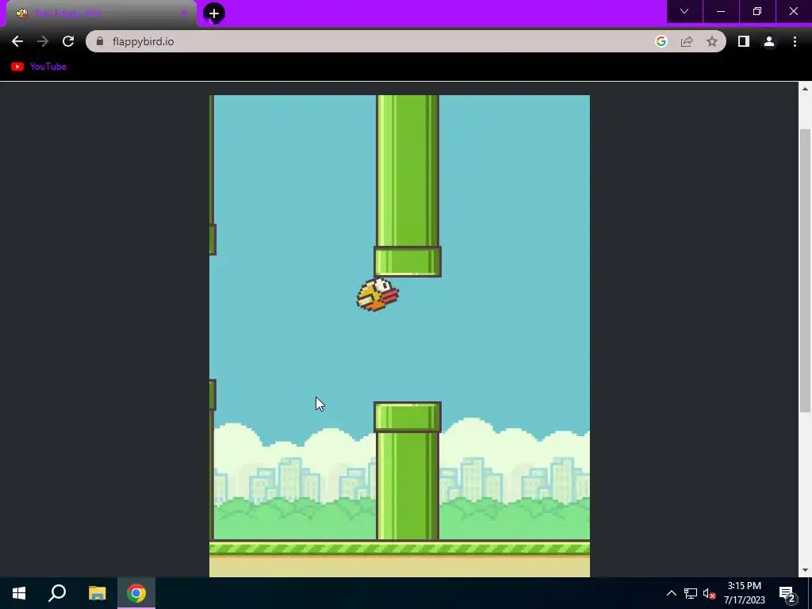Click the Chrome taskbar icon
Viewport: 812px width, 609px height.
point(136,593)
